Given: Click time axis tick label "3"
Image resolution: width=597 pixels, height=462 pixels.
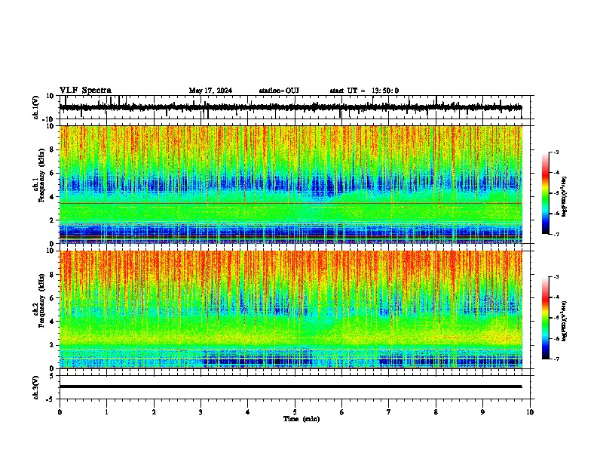Looking at the screenshot, I should pyautogui.click(x=201, y=412).
